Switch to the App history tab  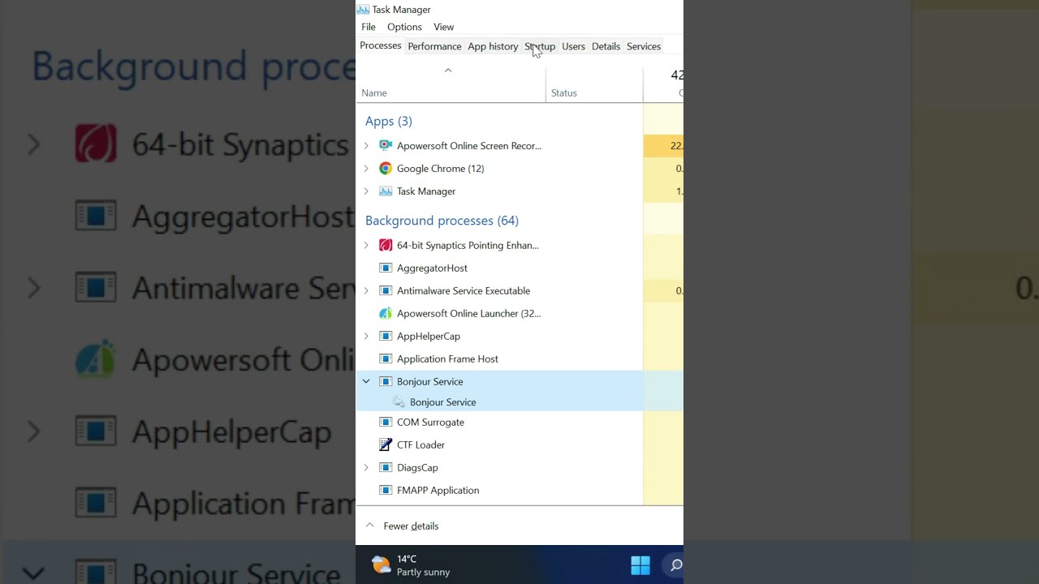[493, 46]
